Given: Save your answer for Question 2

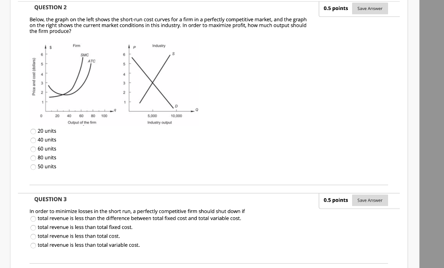Looking at the screenshot, I should click(369, 8).
